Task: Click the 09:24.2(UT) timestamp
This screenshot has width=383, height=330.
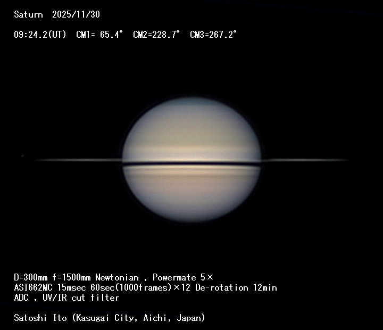Action: pos(40,35)
